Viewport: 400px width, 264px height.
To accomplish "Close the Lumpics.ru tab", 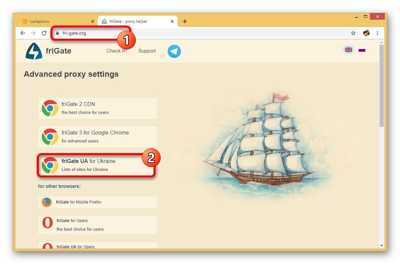I will tap(93, 22).
